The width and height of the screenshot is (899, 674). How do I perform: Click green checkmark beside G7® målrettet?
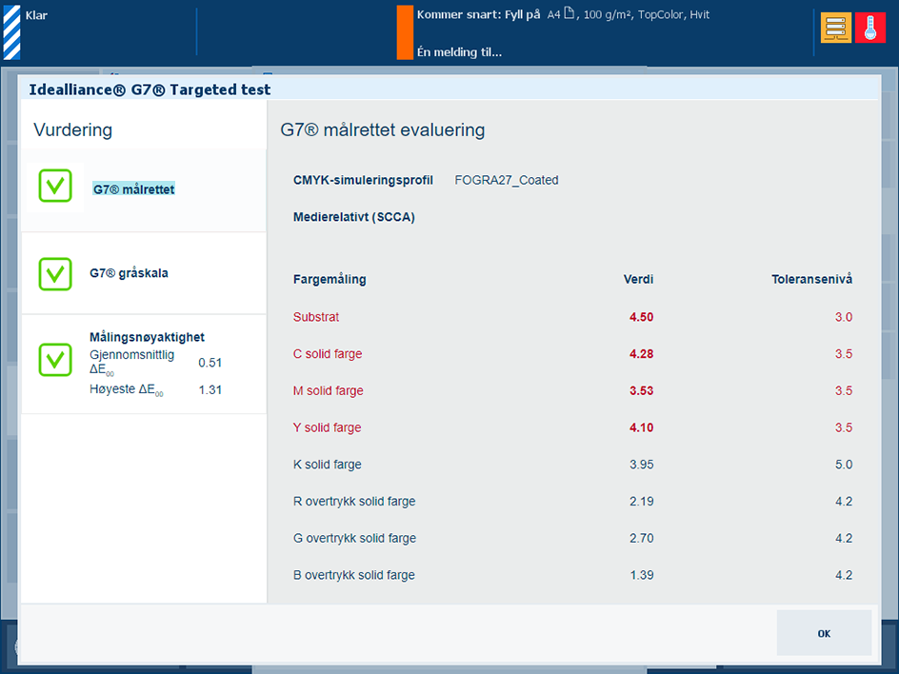pyautogui.click(x=55, y=186)
